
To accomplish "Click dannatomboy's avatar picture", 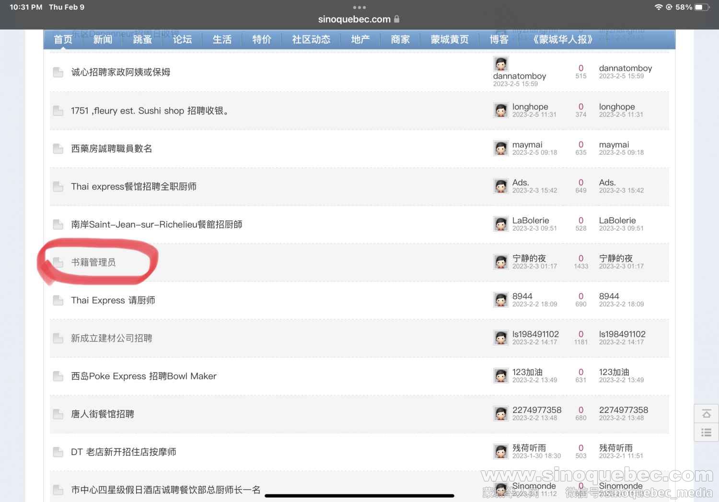I will [x=501, y=64].
